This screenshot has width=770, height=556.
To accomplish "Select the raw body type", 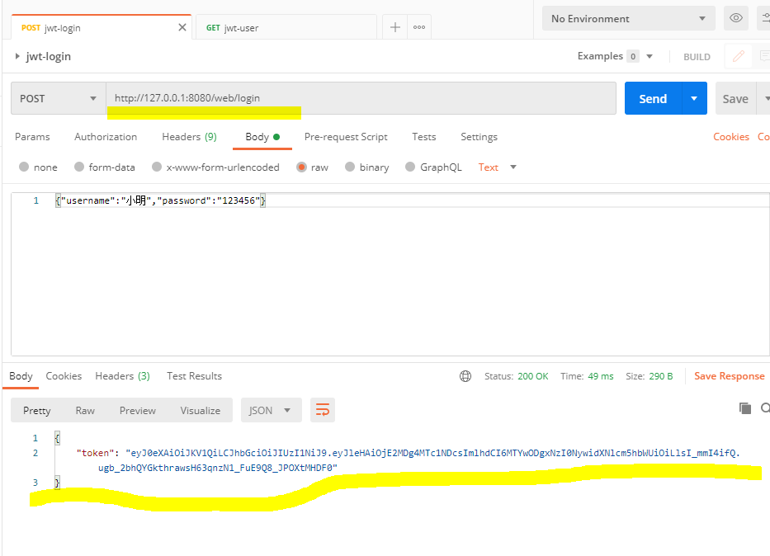I will (x=312, y=167).
